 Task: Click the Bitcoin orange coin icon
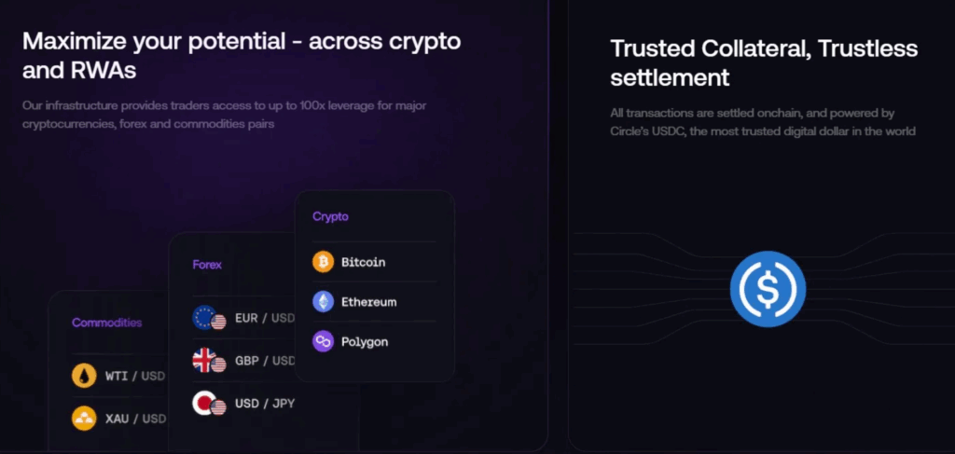click(x=323, y=262)
